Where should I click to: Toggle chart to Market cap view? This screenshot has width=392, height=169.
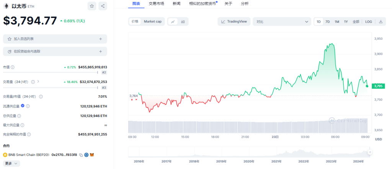[152, 22]
